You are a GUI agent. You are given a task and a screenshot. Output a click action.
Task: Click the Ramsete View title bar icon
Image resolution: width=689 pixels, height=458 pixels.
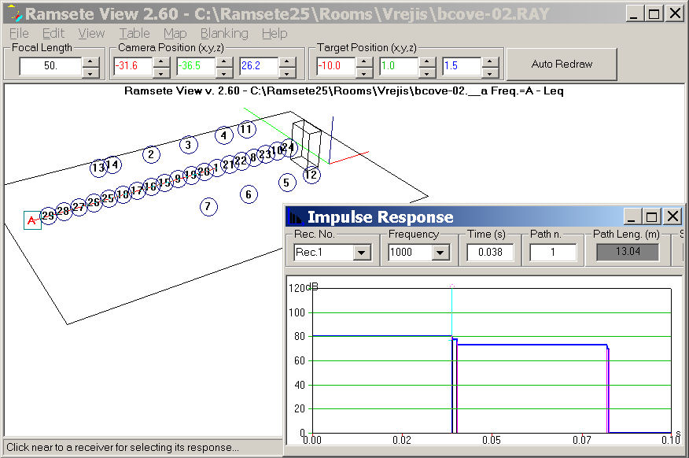click(x=16, y=14)
